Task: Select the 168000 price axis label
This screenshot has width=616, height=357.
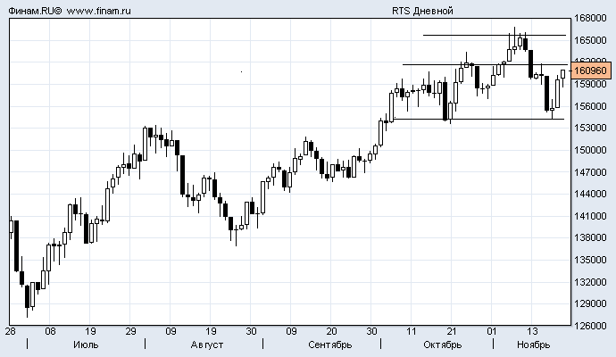Action: coord(590,19)
